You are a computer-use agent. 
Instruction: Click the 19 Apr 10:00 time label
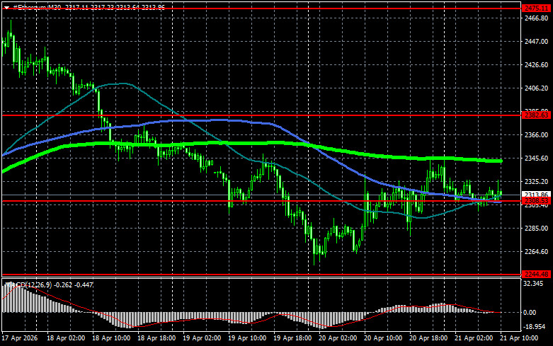click(247, 338)
